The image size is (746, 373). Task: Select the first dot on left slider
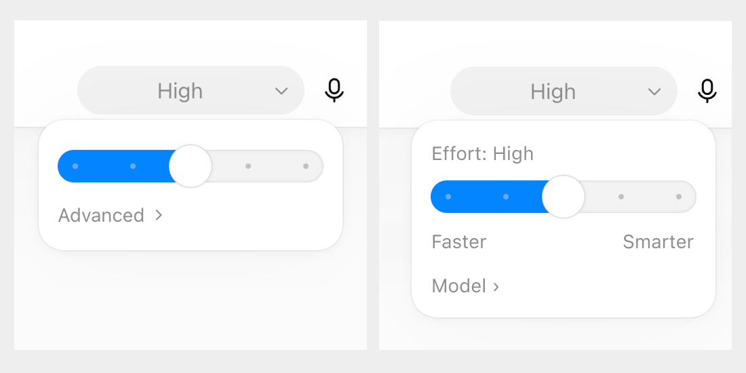point(75,166)
